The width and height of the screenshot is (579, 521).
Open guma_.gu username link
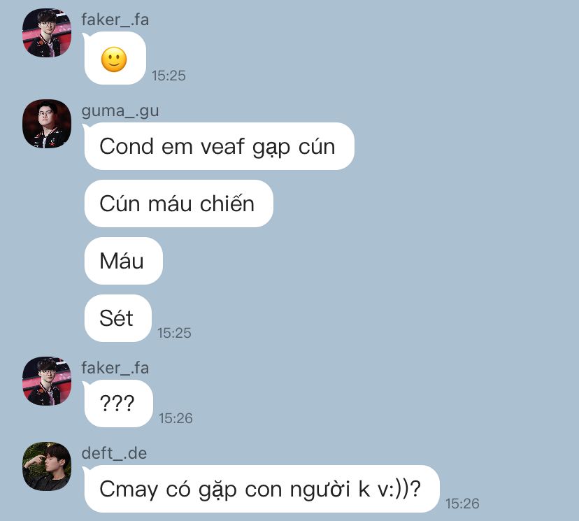pos(120,110)
